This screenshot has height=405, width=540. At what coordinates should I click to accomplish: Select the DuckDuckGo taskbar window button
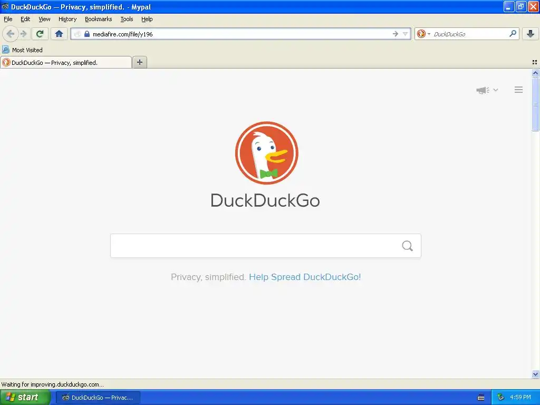point(98,398)
